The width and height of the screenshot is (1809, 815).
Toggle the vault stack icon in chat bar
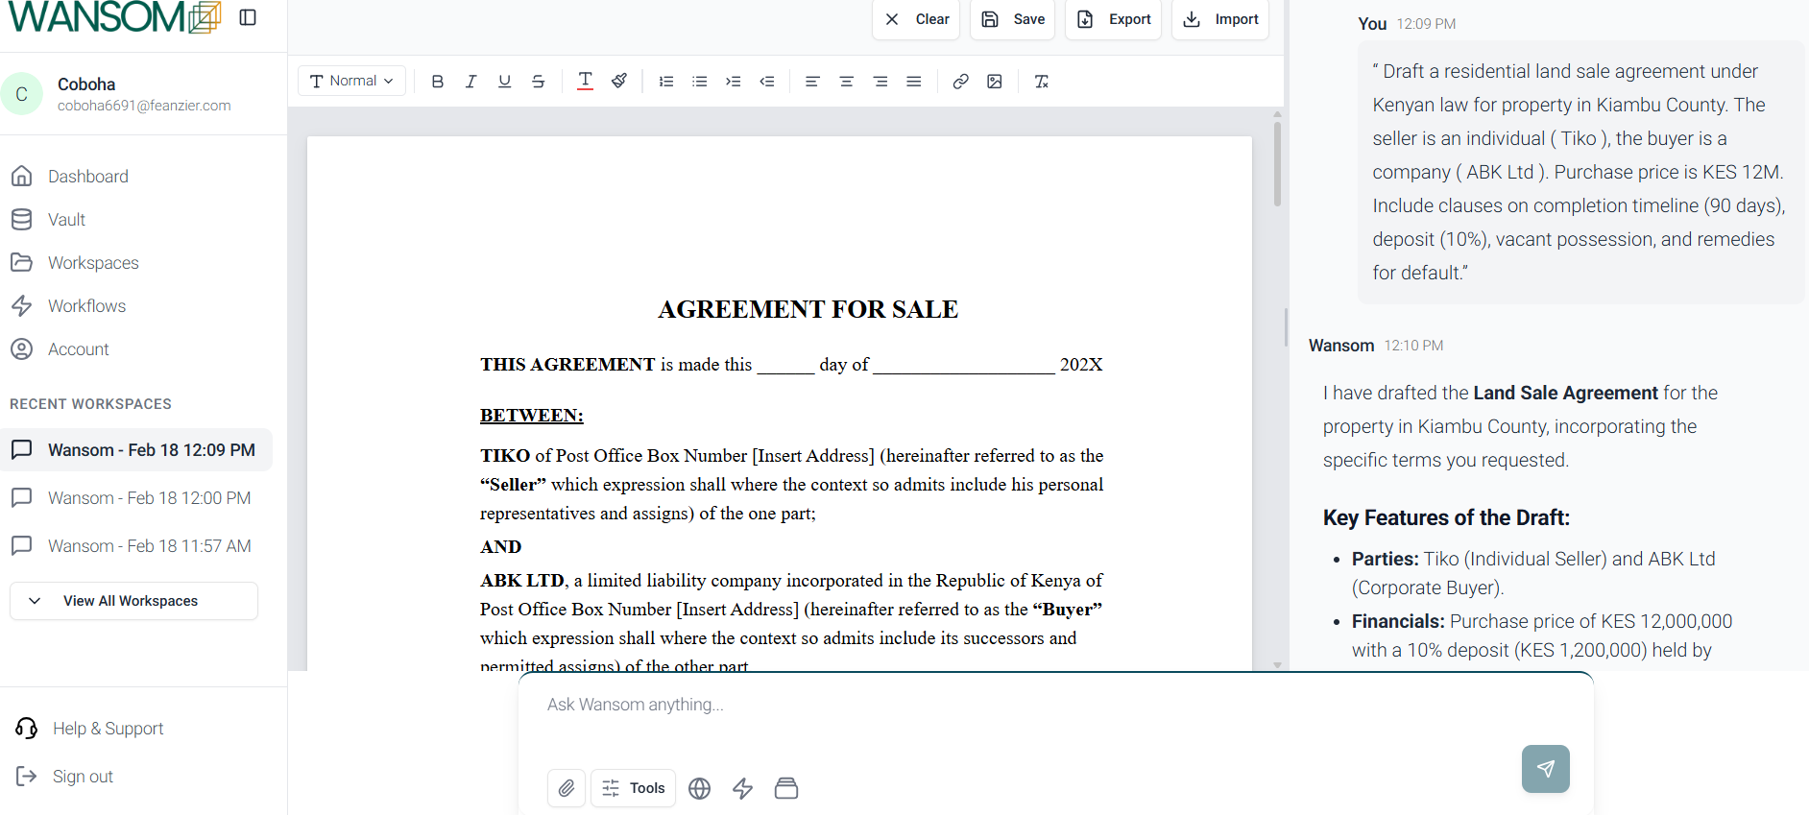(786, 788)
